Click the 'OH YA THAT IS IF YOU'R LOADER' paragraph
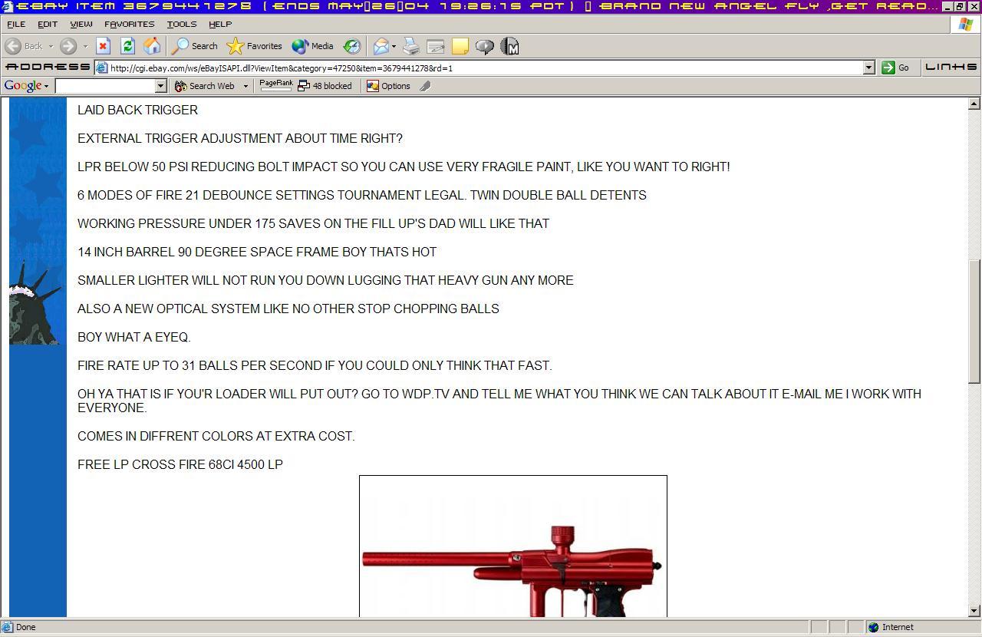The width and height of the screenshot is (982, 637). tap(499, 401)
